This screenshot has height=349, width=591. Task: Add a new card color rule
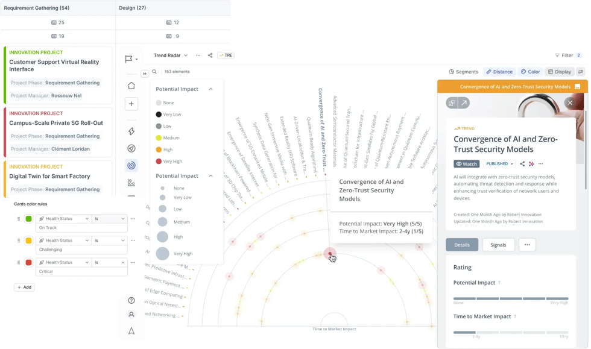click(24, 288)
